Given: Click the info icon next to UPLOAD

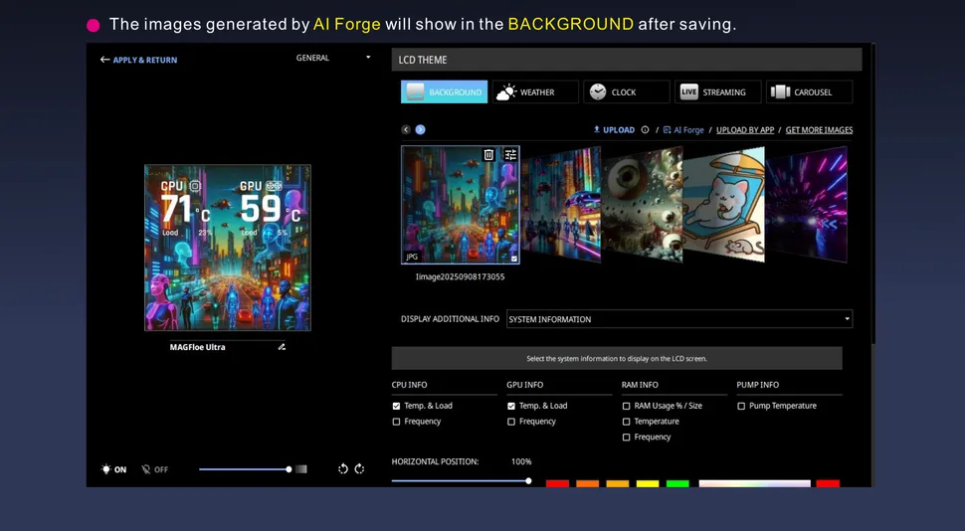Looking at the screenshot, I should [x=645, y=130].
